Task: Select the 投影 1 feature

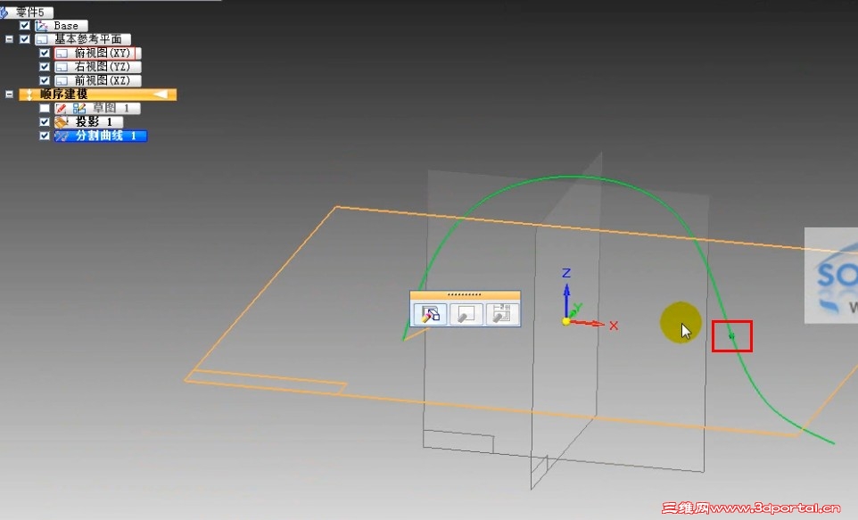Action: [x=88, y=121]
